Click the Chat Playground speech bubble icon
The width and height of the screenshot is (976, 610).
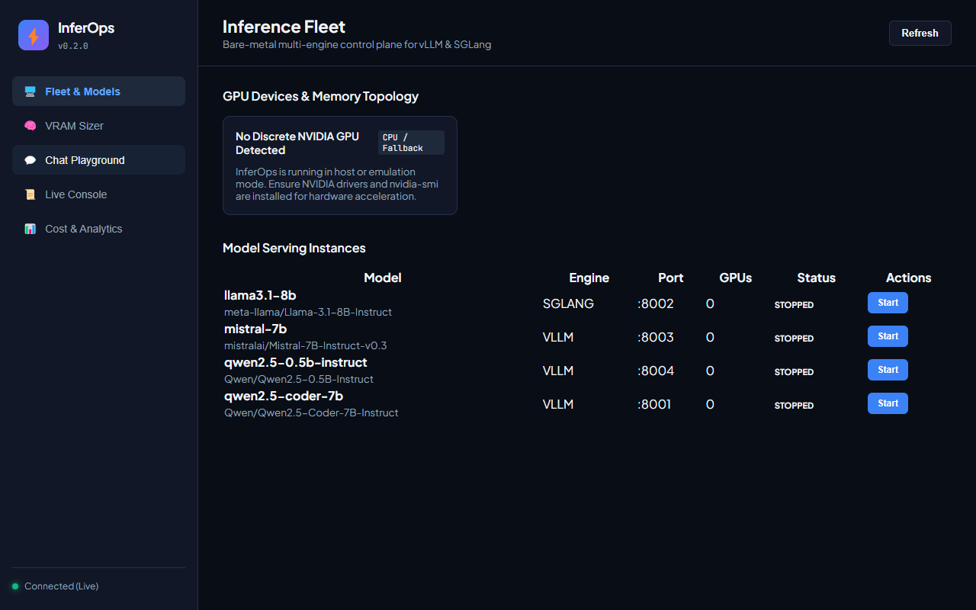click(x=30, y=160)
